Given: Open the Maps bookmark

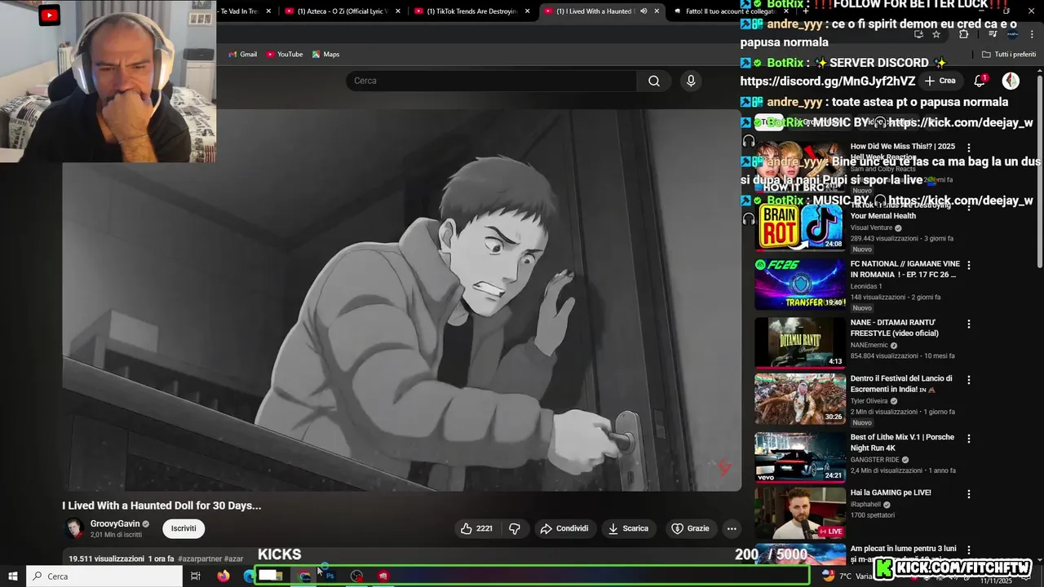Looking at the screenshot, I should point(325,55).
